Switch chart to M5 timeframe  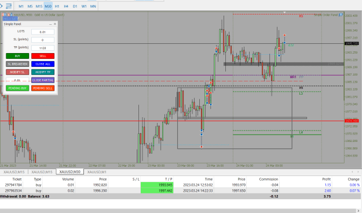tap(30, 6)
